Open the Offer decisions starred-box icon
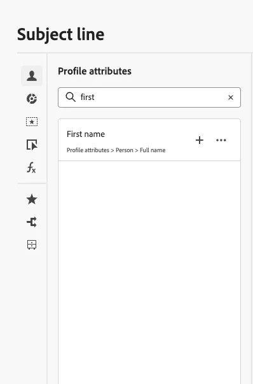This screenshot has height=384, width=253. click(x=32, y=122)
